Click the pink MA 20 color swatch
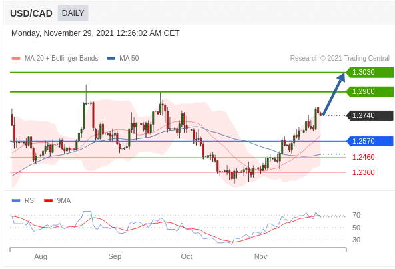This screenshot has height=269, width=395. click(16, 59)
